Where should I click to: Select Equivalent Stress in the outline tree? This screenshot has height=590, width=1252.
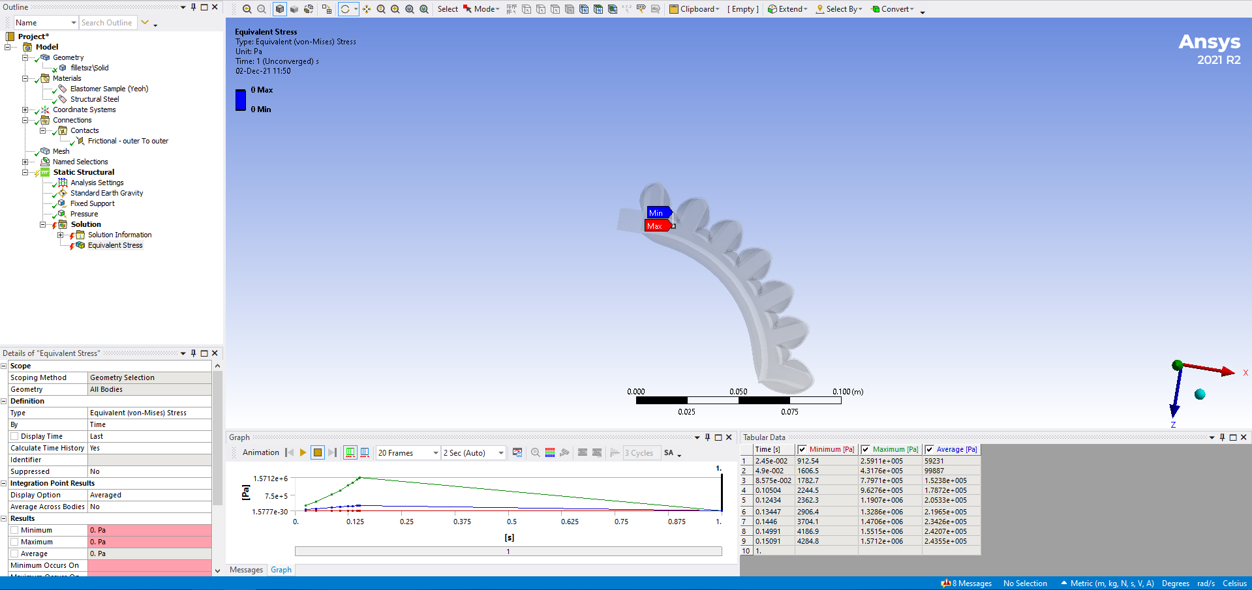tap(115, 245)
